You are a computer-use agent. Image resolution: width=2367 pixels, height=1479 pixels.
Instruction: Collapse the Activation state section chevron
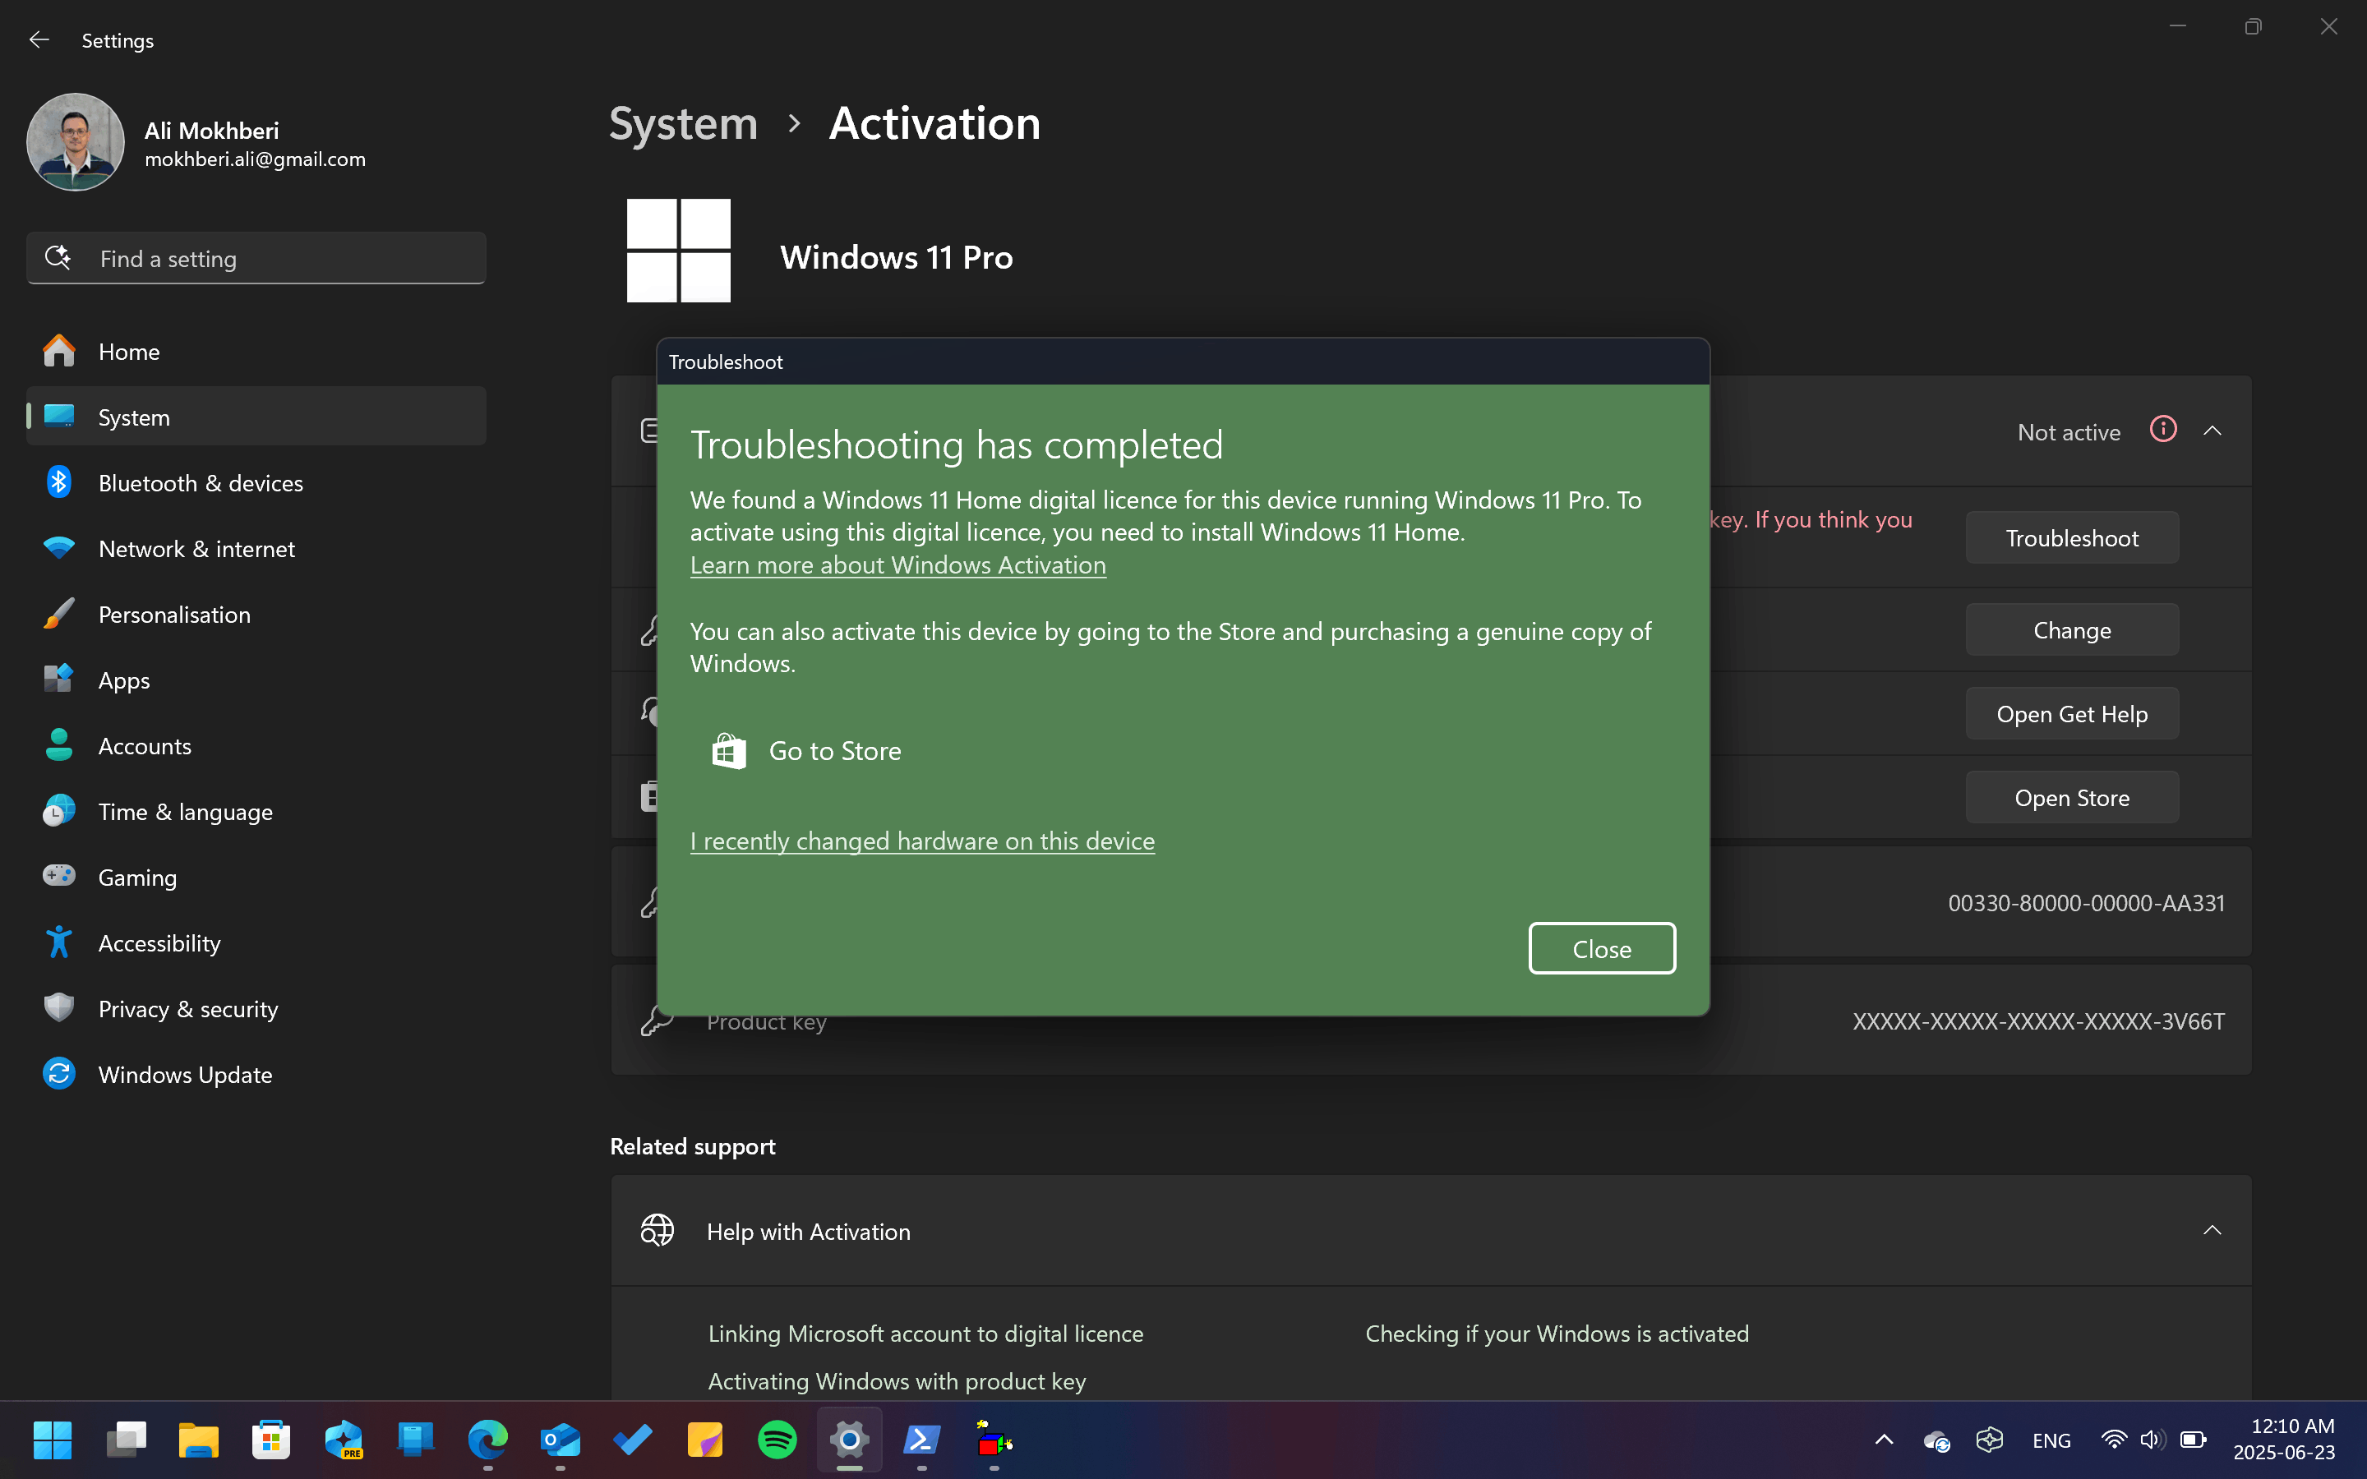coord(2212,431)
